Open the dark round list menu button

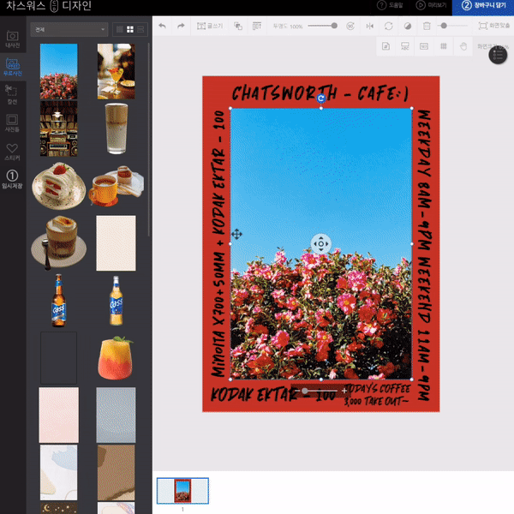tap(498, 55)
